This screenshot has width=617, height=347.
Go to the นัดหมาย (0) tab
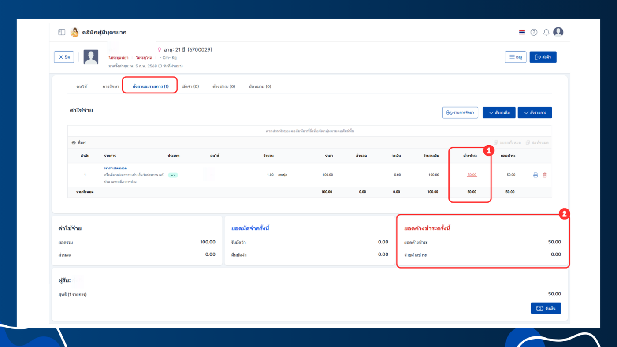260,86
